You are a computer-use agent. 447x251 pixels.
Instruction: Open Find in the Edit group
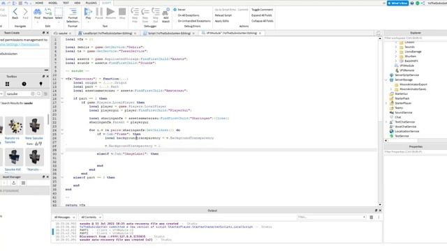(x=37, y=14)
